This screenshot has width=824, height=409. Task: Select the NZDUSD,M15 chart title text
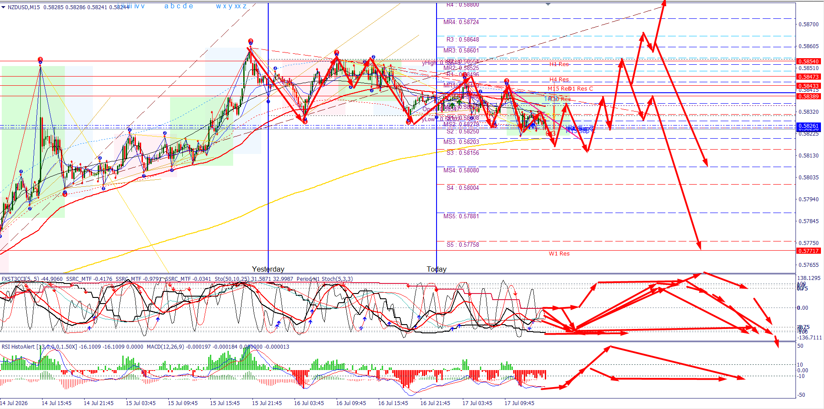(24, 7)
